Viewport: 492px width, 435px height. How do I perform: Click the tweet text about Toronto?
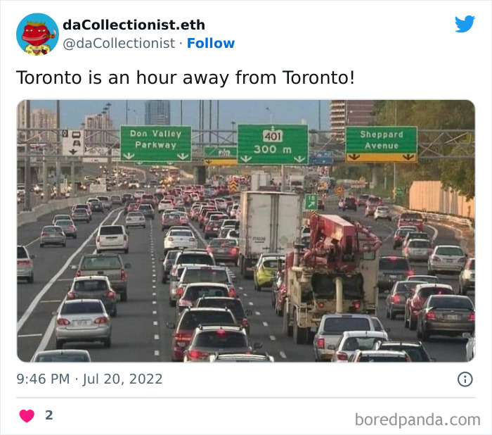pos(186,77)
